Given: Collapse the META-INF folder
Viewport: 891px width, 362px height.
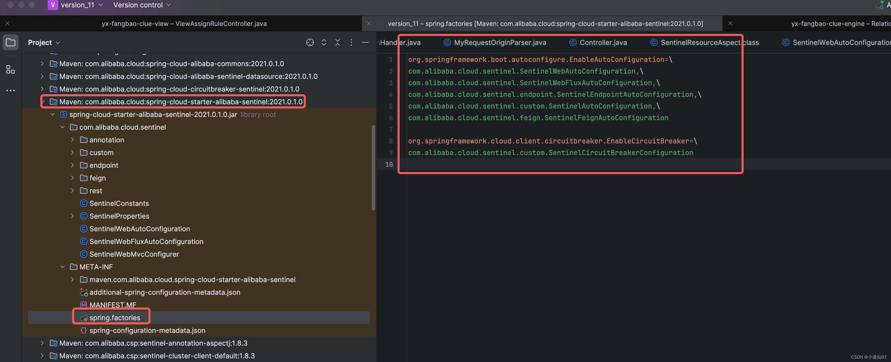Looking at the screenshot, I should (63, 267).
